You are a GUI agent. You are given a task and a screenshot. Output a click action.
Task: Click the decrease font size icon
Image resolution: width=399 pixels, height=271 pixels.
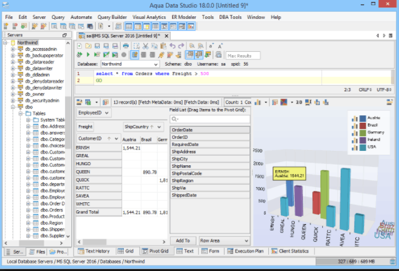(x=211, y=46)
